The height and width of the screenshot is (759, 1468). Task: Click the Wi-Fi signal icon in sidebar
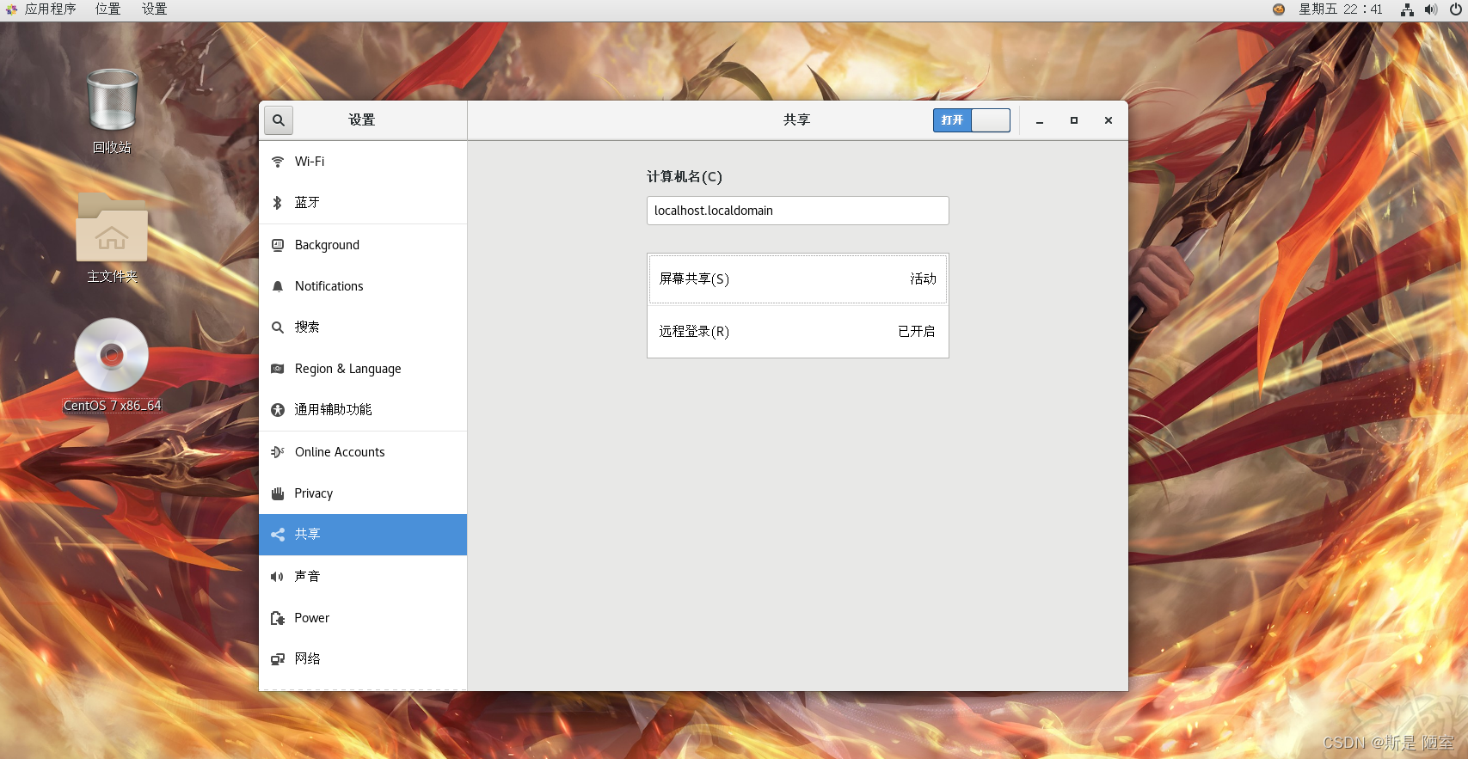(x=278, y=162)
